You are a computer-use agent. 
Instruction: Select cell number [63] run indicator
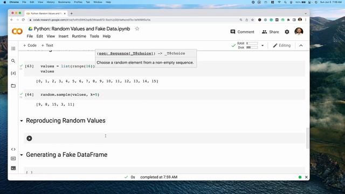[x=29, y=66]
